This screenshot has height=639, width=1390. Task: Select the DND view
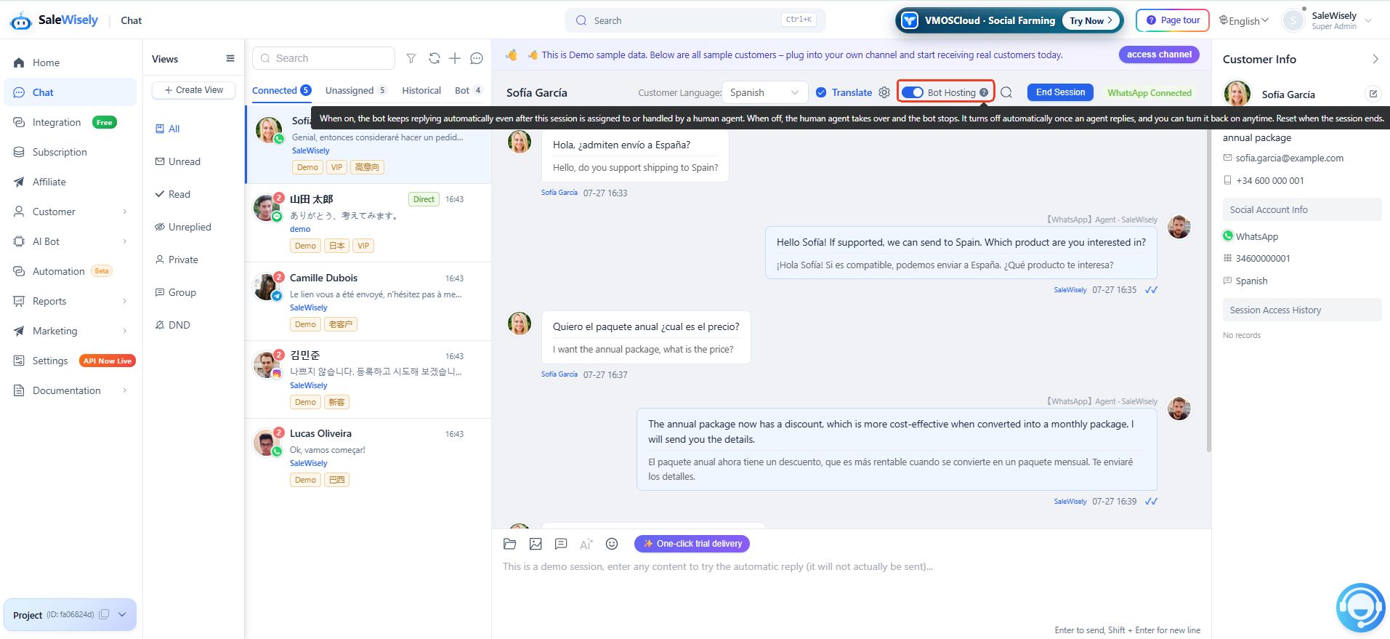tap(173, 325)
